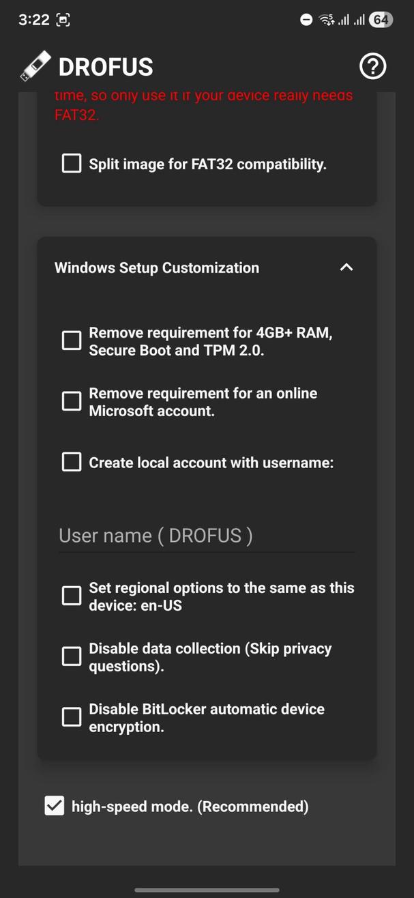The width and height of the screenshot is (414, 898).
Task: Open Help via the question mark icon
Action: point(372,66)
